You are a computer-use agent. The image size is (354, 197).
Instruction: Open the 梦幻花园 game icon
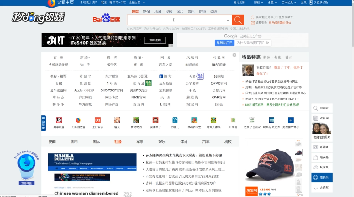click(x=136, y=120)
